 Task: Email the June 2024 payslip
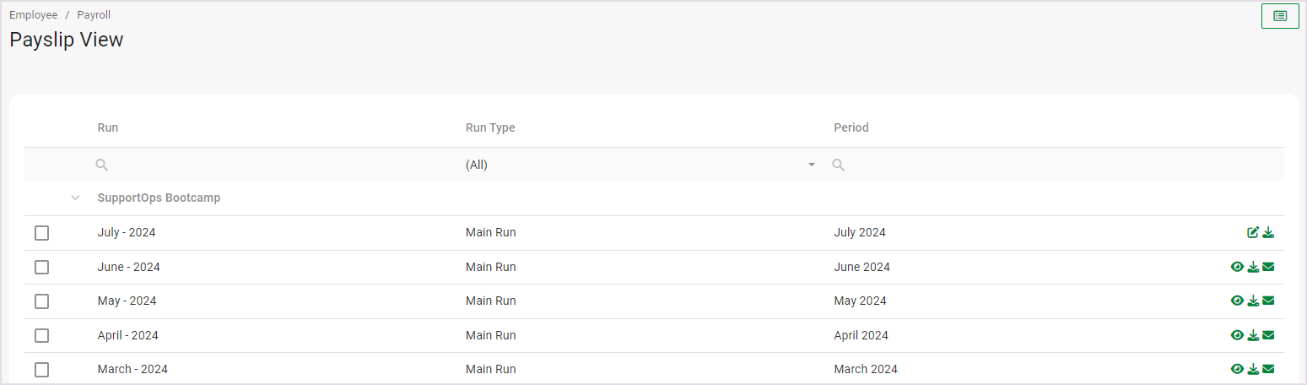(x=1268, y=268)
